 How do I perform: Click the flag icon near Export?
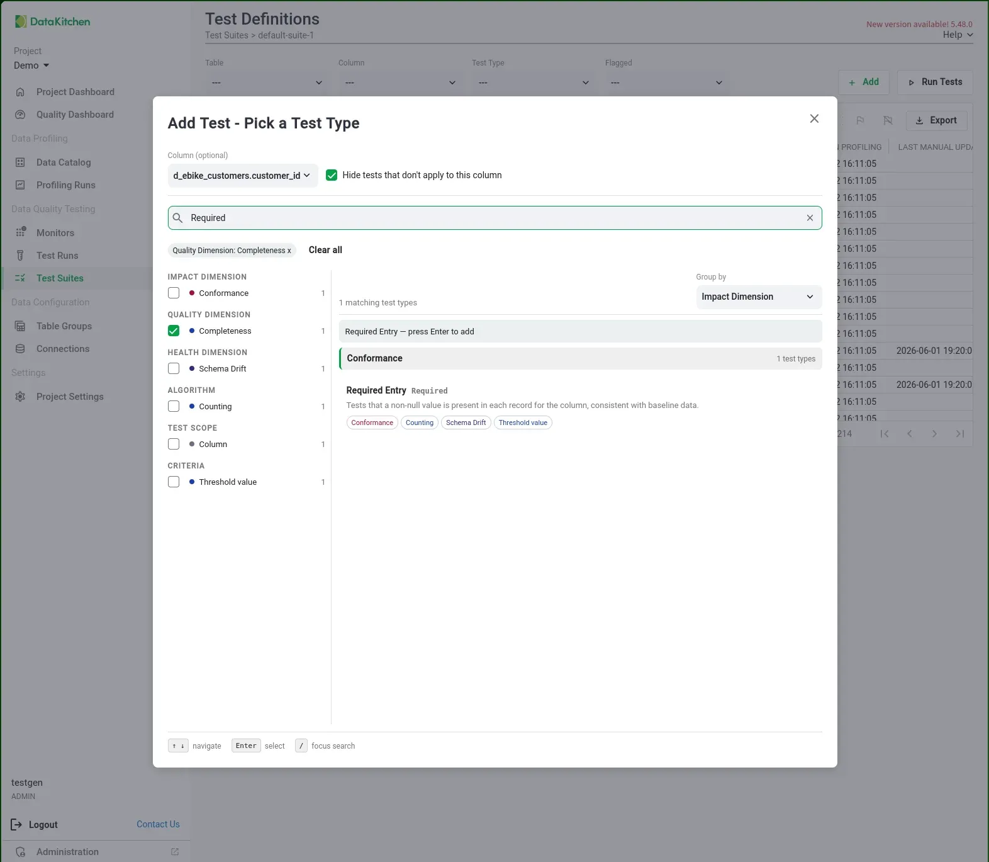point(860,120)
